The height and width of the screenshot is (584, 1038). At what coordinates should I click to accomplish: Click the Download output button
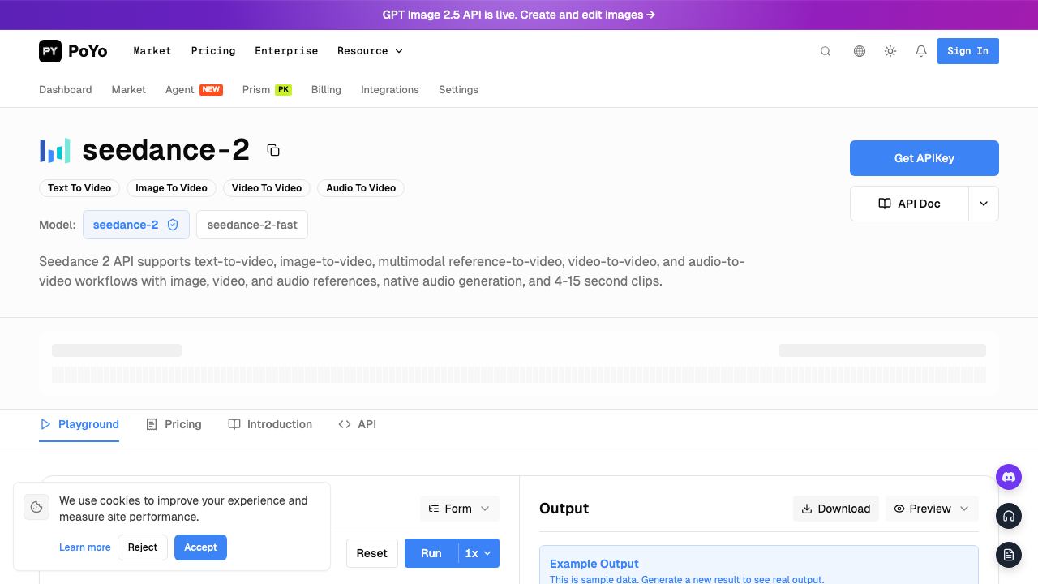836,509
